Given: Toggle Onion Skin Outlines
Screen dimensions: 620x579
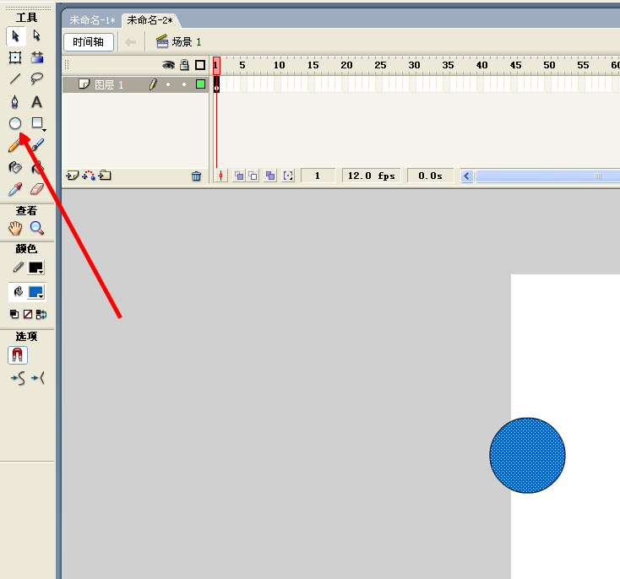Looking at the screenshot, I should tap(253, 176).
